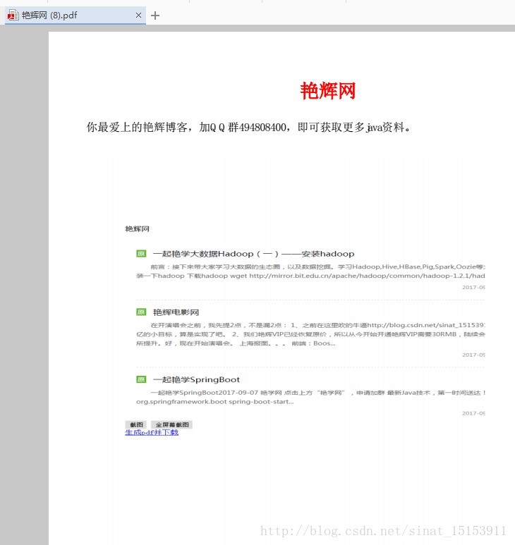Click the PDF file icon in tab
The height and width of the screenshot is (545, 515).
click(13, 16)
